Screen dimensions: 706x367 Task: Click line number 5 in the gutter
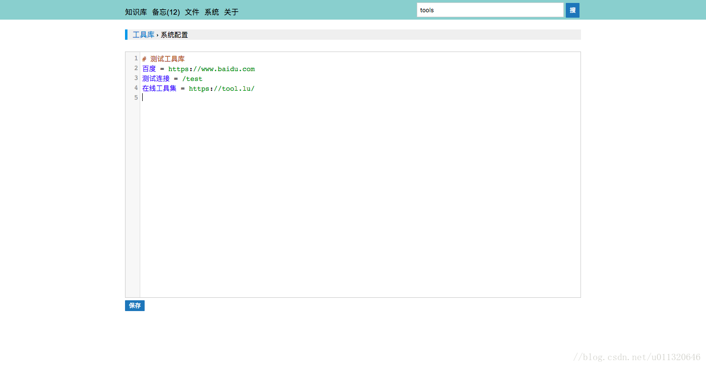tap(136, 98)
